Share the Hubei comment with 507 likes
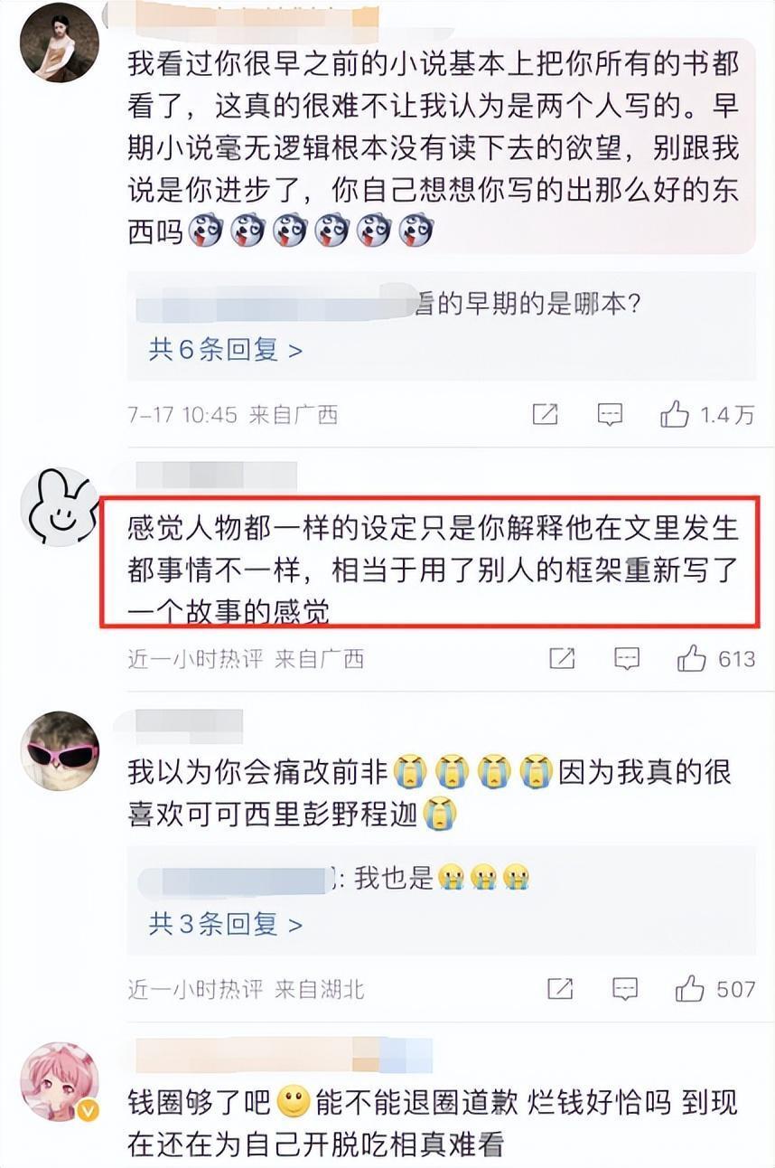 coord(560,989)
